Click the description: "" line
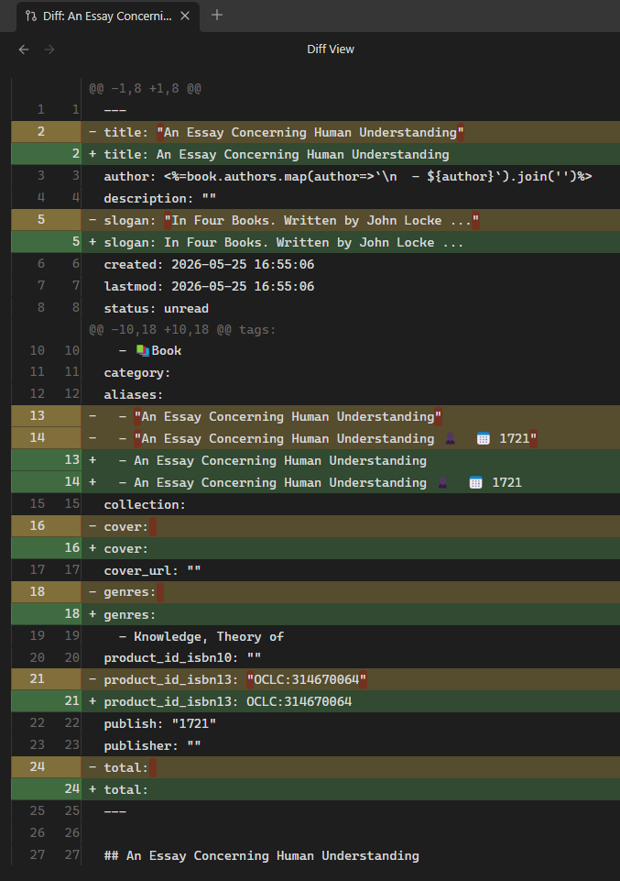 (160, 198)
